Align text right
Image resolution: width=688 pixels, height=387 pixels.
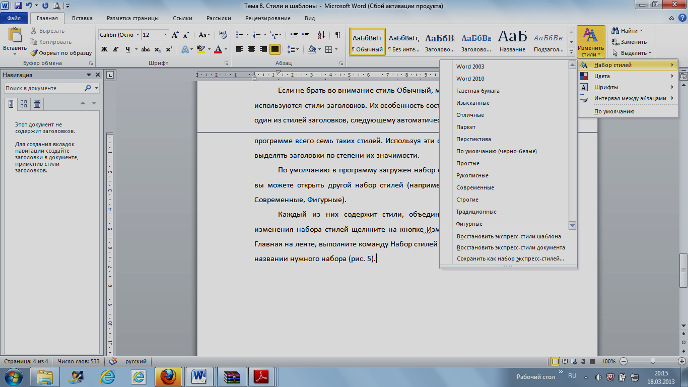pyautogui.click(x=263, y=49)
